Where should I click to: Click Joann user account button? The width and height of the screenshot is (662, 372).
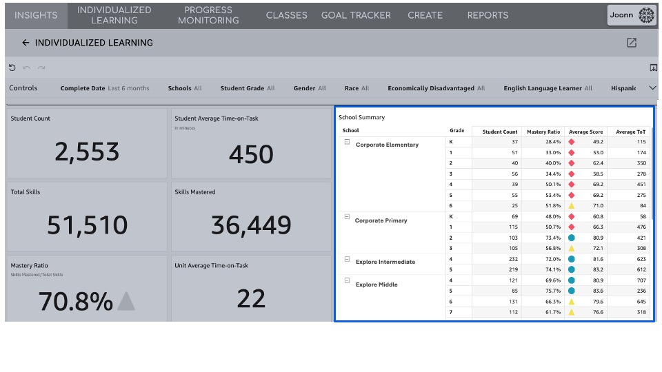pyautogui.click(x=632, y=15)
